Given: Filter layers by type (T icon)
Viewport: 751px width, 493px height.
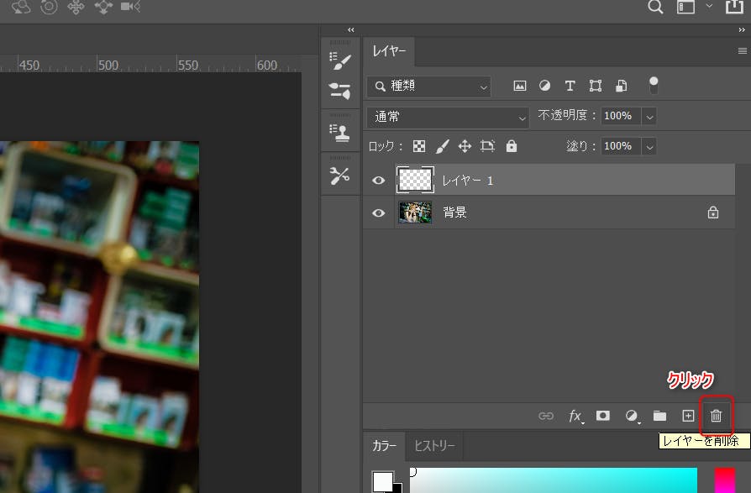Looking at the screenshot, I should [570, 86].
